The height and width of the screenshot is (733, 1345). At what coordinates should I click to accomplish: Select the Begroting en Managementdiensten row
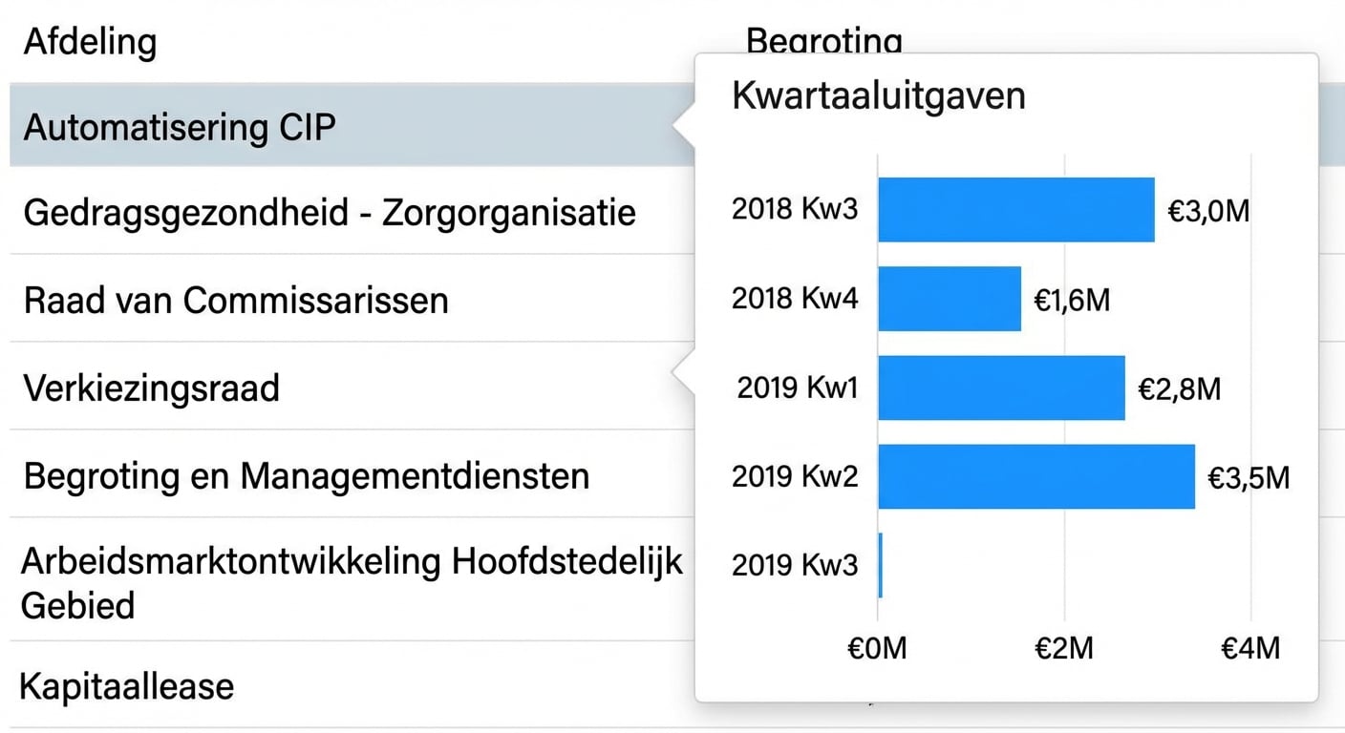point(306,475)
